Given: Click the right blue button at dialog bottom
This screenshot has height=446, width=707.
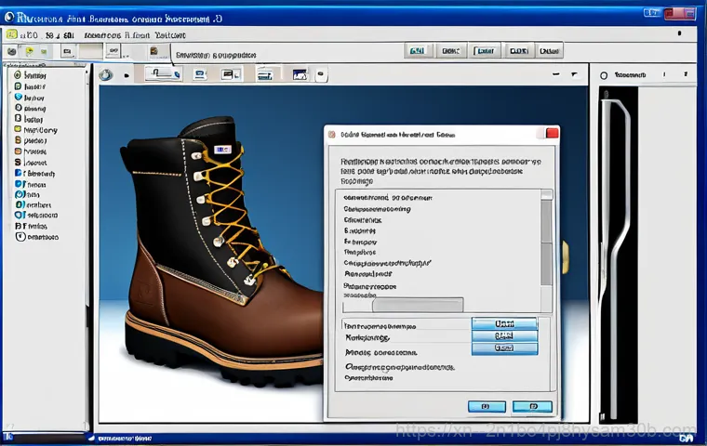Looking at the screenshot, I should point(532,407).
